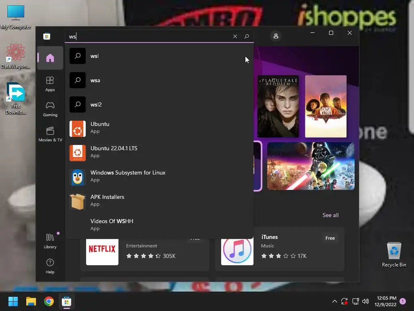This screenshot has height=311, width=414.
Task: Select the 'wsl2' search suggestion
Action: coord(159,105)
